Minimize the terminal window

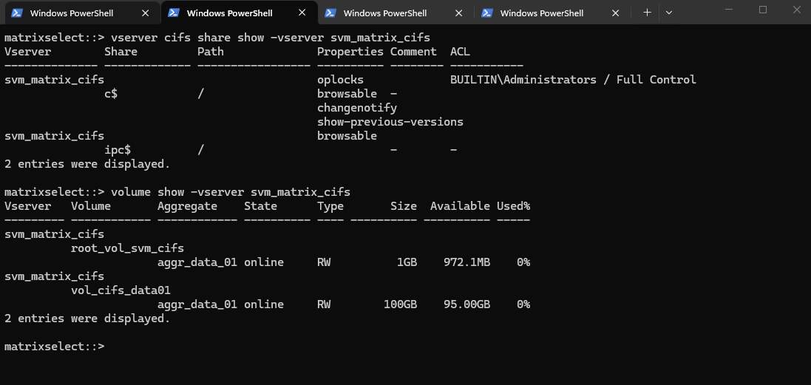(730, 10)
